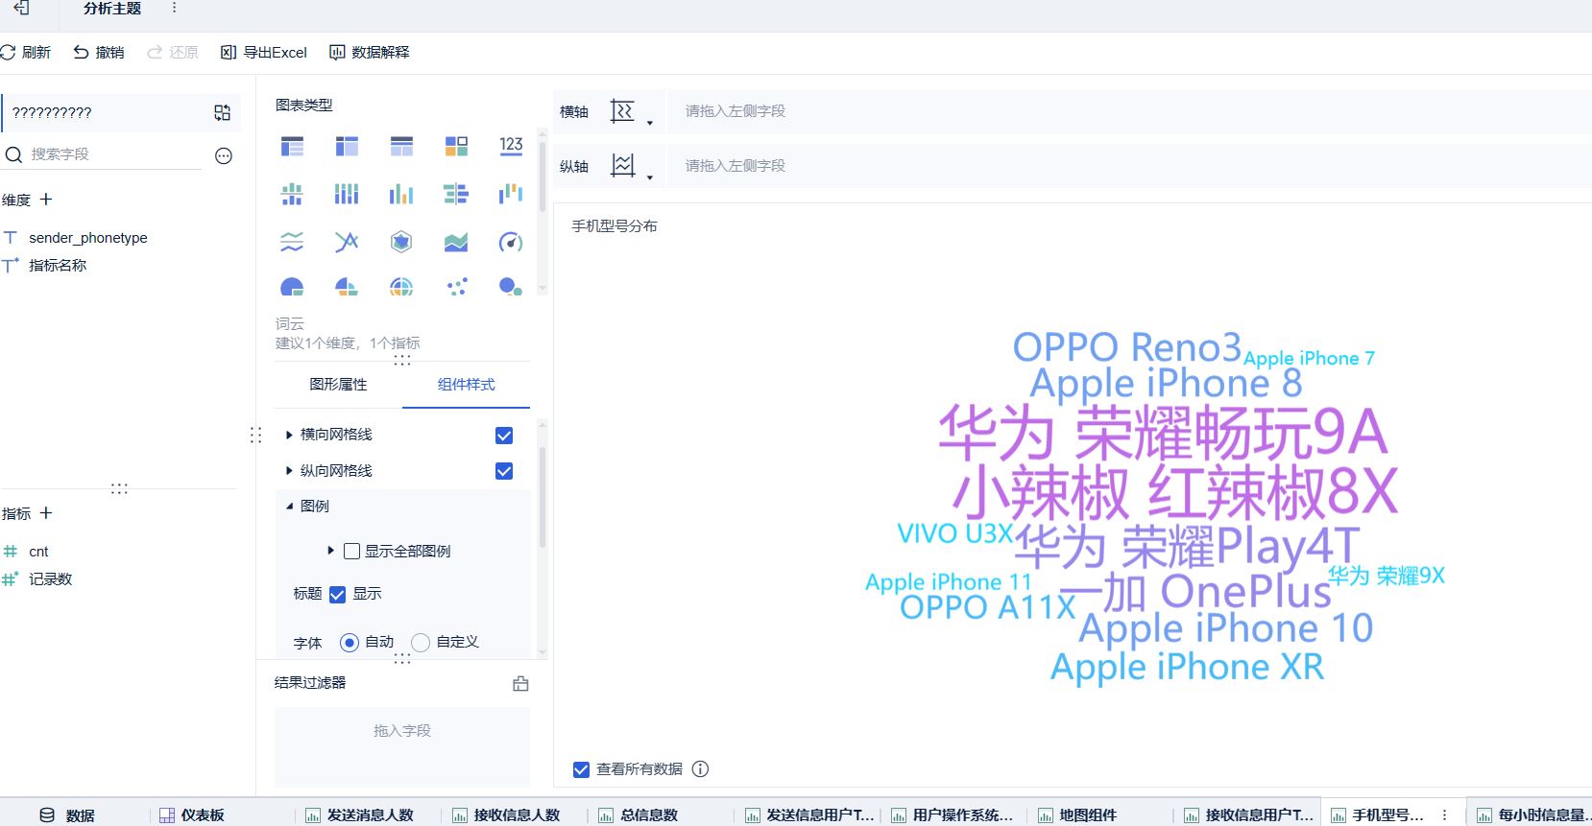This screenshot has height=826, width=1592.
Task: Select the comparison bar chart icon
Action: click(x=456, y=195)
